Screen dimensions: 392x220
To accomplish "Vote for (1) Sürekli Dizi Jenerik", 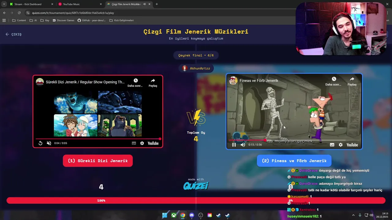I will pos(98,161).
